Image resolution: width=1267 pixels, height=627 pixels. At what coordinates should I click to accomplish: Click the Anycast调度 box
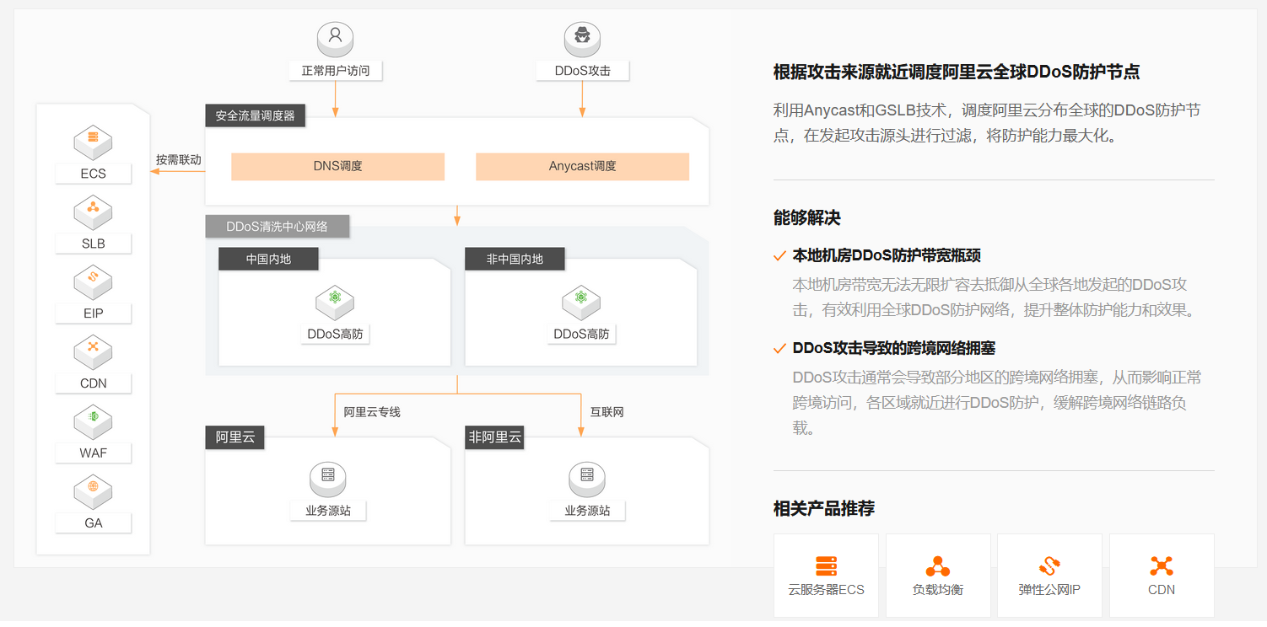click(582, 166)
